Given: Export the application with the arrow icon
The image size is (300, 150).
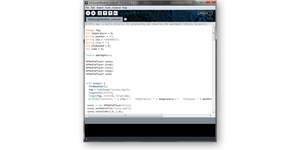Looking at the screenshot, I should click(x=115, y=13).
